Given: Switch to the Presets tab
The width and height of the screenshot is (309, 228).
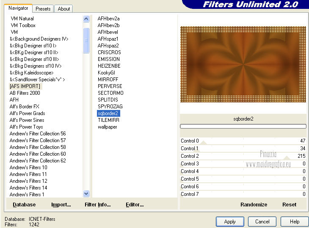Looking at the screenshot, I should (43, 8).
